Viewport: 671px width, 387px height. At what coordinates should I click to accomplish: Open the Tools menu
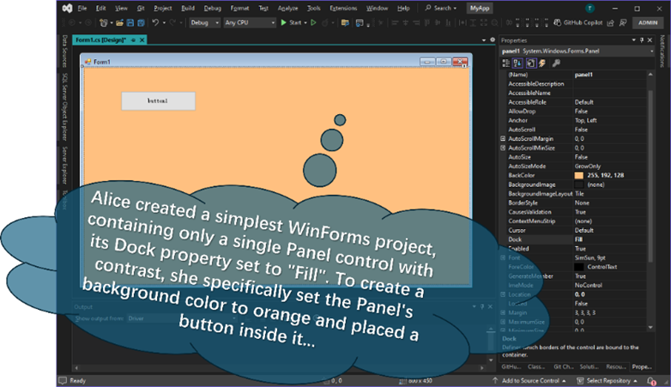pyautogui.click(x=314, y=8)
